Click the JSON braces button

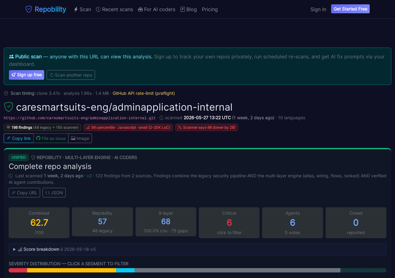click(54, 193)
